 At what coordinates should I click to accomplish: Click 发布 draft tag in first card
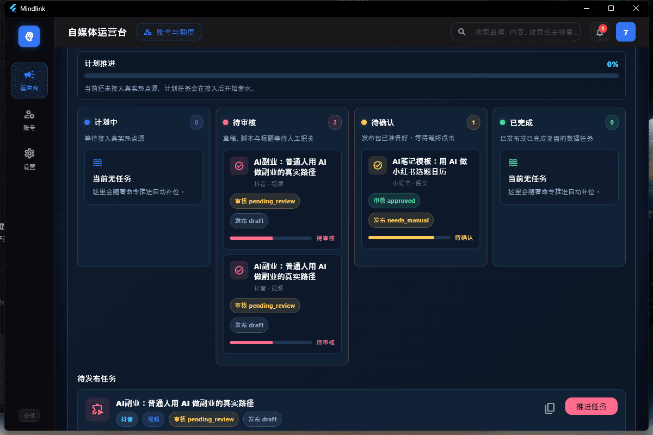pos(249,221)
